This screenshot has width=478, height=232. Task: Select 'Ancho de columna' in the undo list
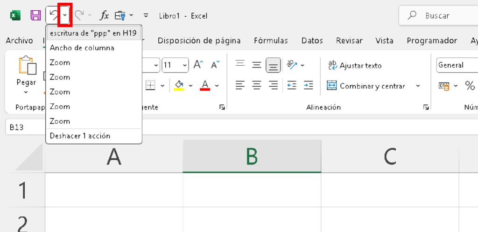click(82, 48)
